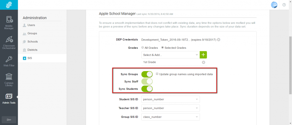Select Admin Tools in sidebar
Image resolution: width=292 pixels, height=125 pixels.
(9, 99)
